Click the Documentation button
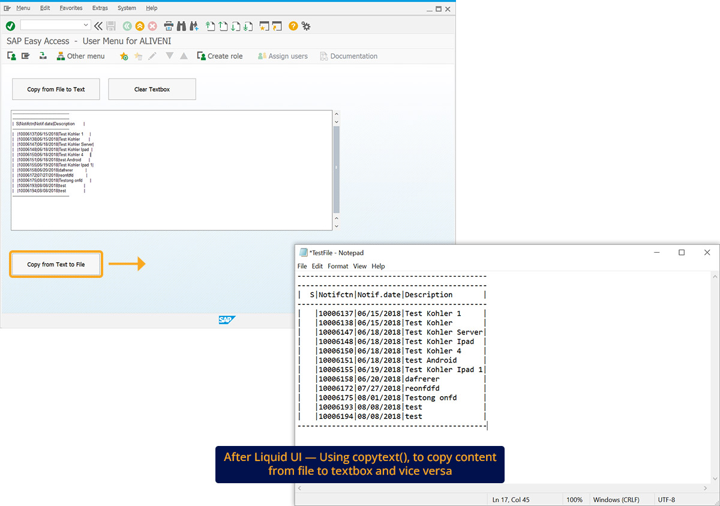This screenshot has width=720, height=506. [349, 56]
